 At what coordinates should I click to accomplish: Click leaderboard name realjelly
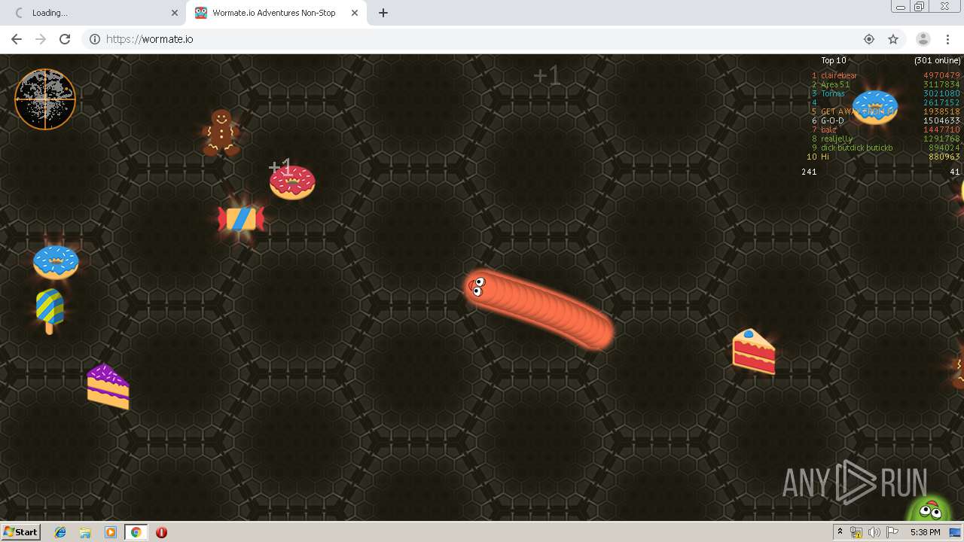point(837,139)
